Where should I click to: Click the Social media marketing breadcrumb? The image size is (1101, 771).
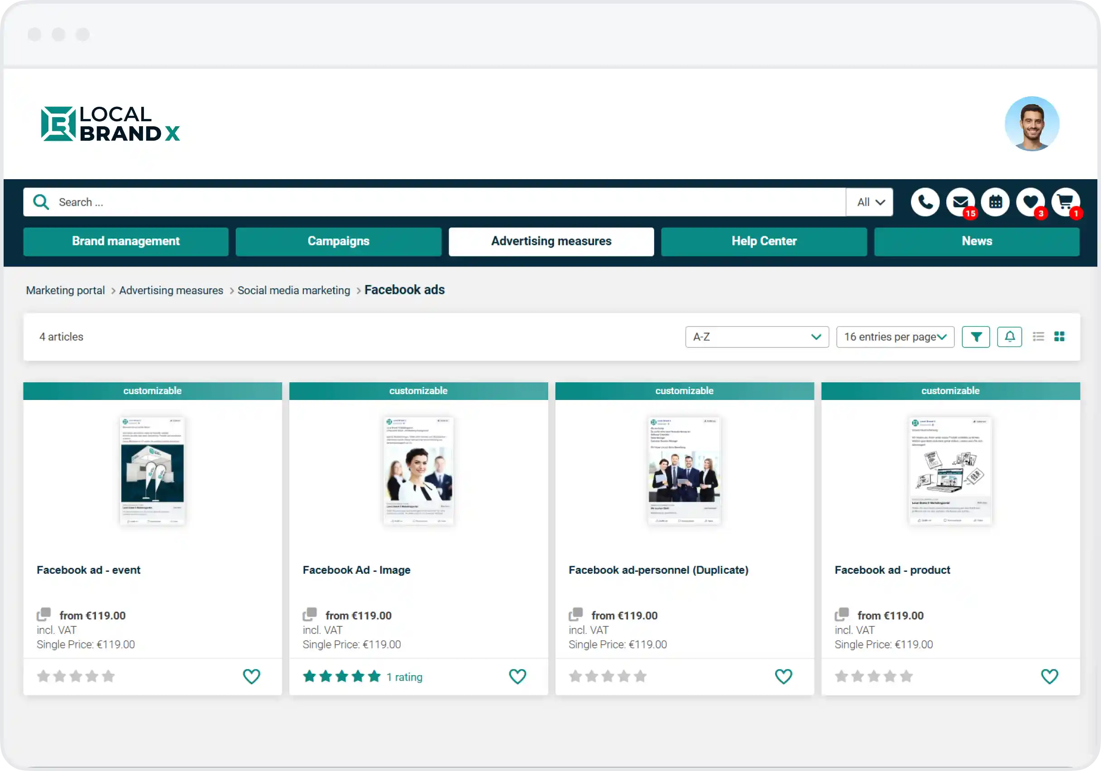pyautogui.click(x=293, y=290)
